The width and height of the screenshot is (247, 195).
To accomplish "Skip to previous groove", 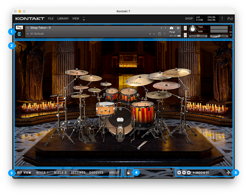I will pyautogui.click(x=179, y=173).
